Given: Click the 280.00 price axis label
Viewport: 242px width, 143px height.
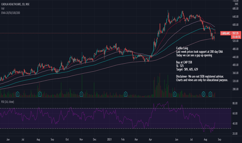Looking at the screenshot, I should point(235,89).
